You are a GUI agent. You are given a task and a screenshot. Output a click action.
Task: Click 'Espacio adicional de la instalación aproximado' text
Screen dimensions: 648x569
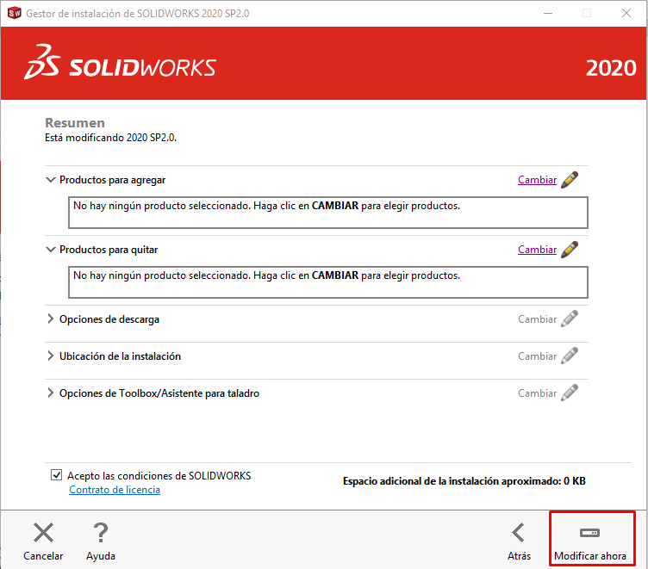click(452, 481)
